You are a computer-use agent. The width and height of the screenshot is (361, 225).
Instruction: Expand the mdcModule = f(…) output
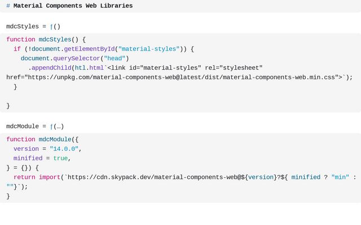35,127
